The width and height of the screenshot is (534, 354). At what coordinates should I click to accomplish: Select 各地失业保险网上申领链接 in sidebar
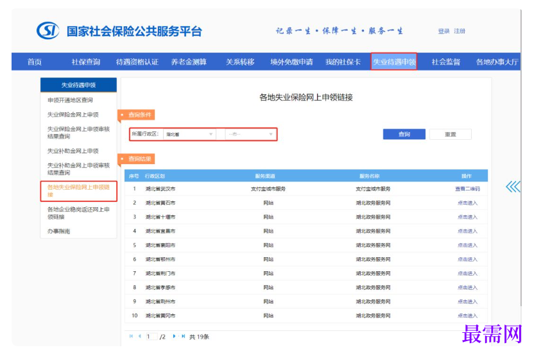[78, 190]
